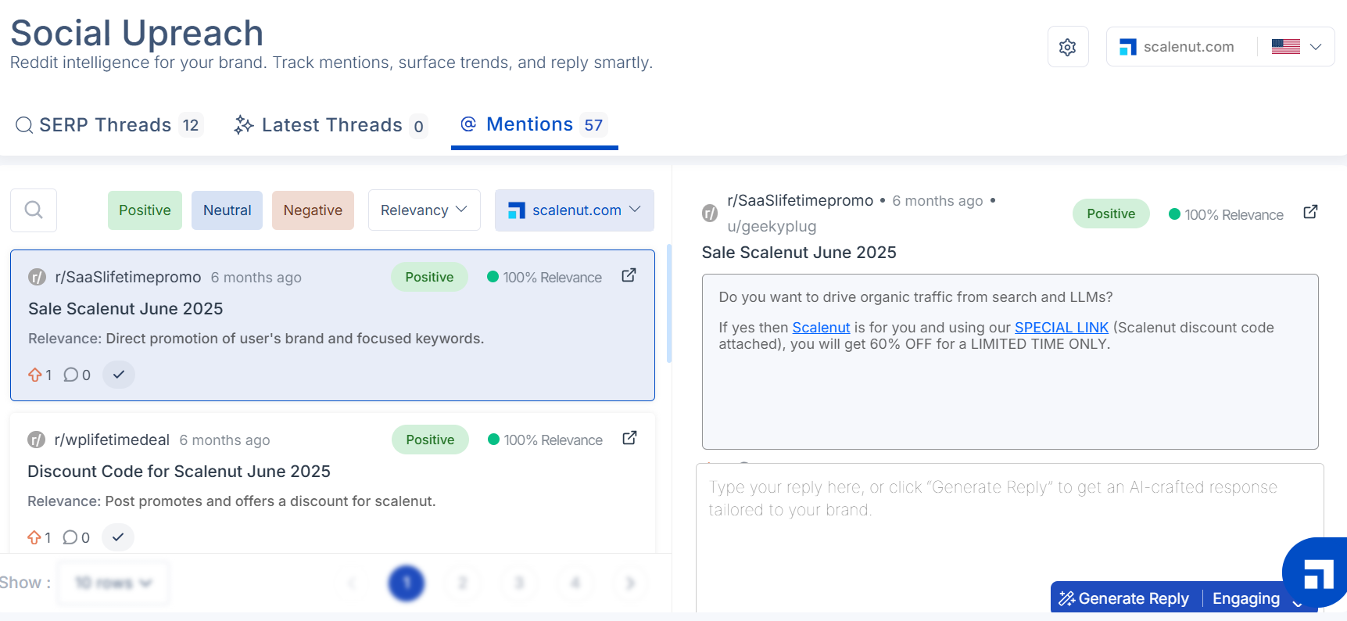Click Reddit icon beside r/SaaSlifetimepromo in list
The width and height of the screenshot is (1347, 621).
(x=37, y=277)
